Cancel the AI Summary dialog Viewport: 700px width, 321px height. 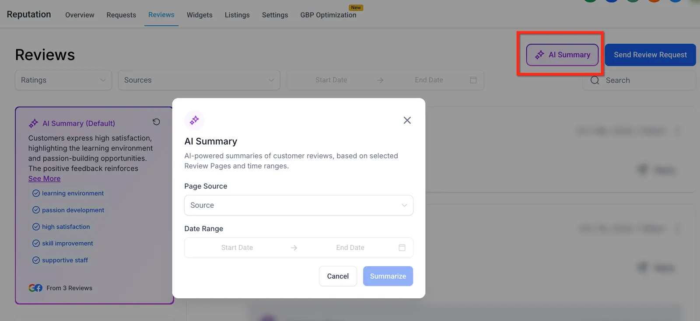pos(338,276)
